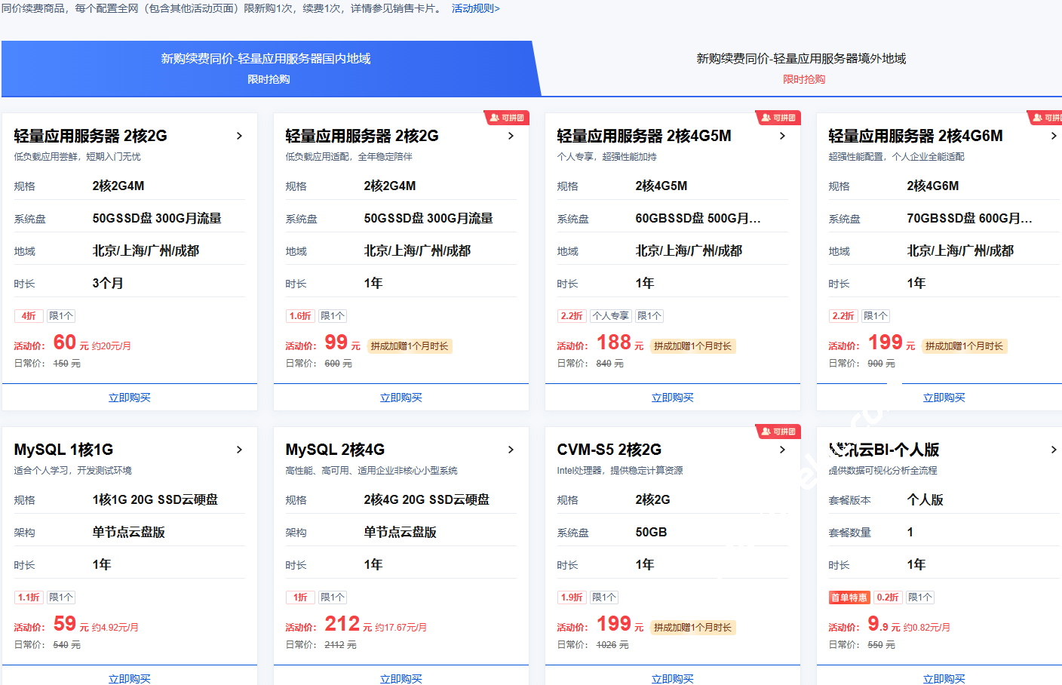Screen dimensions: 1062x685
Task: Click the 可拼团 badge on 2核4G5M card
Action: tap(778, 118)
